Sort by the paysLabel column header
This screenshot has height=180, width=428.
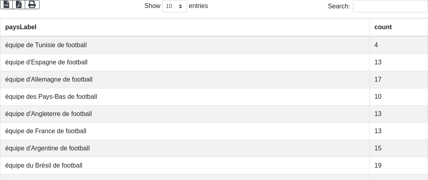21,27
